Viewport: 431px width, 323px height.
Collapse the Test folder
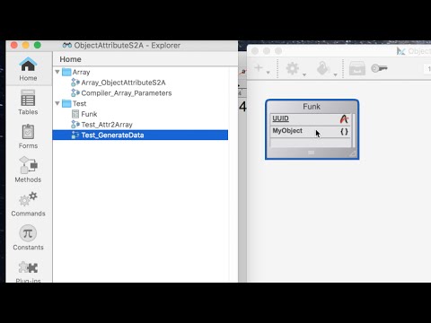coord(57,103)
